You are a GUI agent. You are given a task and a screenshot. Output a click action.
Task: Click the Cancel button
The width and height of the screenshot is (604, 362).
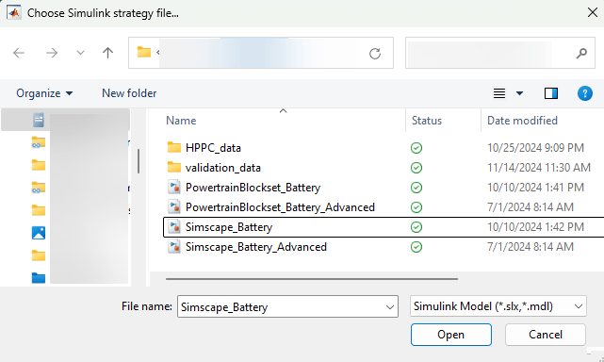(x=546, y=335)
